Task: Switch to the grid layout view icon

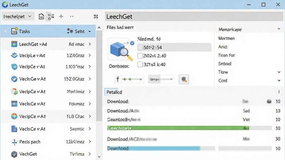Action: click(51, 16)
